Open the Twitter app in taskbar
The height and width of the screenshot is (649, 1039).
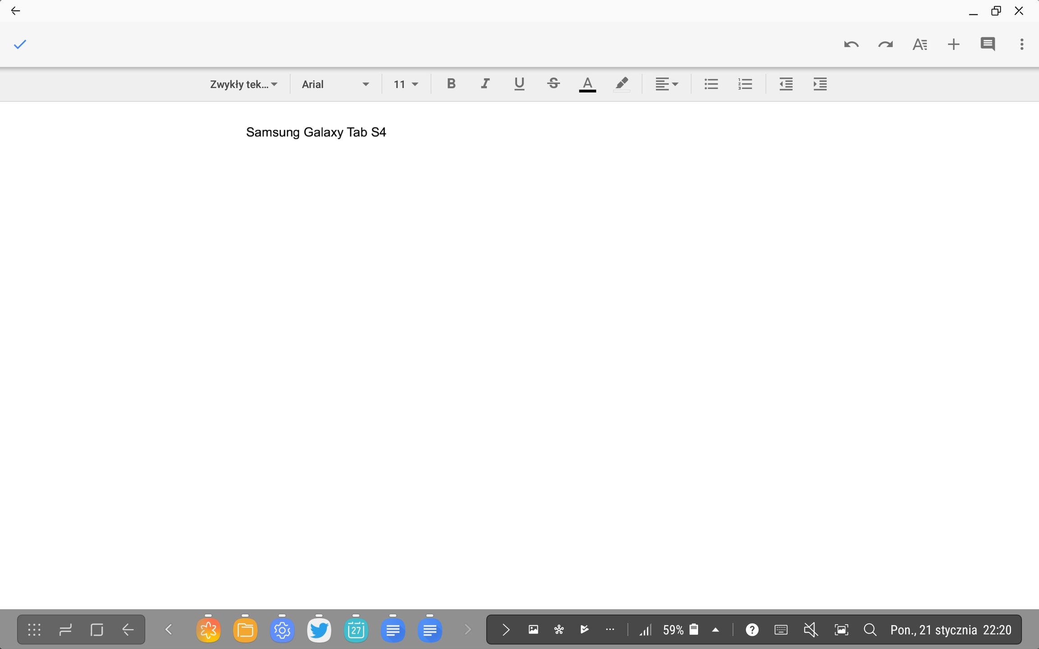click(x=319, y=630)
